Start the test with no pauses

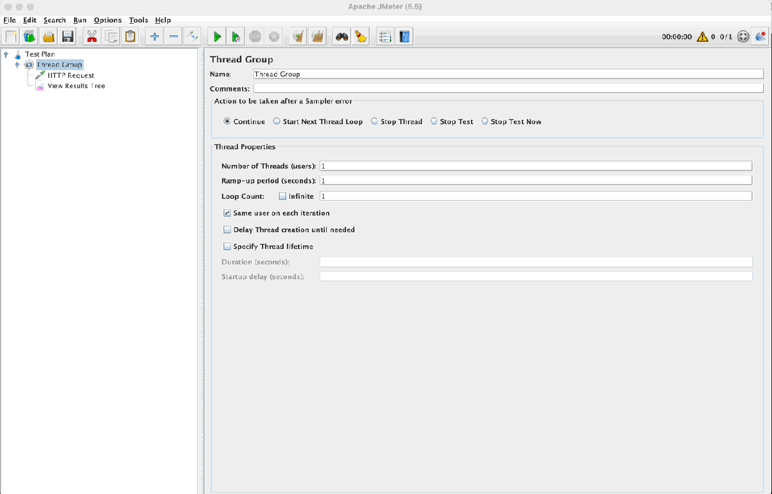pyautogui.click(x=236, y=37)
